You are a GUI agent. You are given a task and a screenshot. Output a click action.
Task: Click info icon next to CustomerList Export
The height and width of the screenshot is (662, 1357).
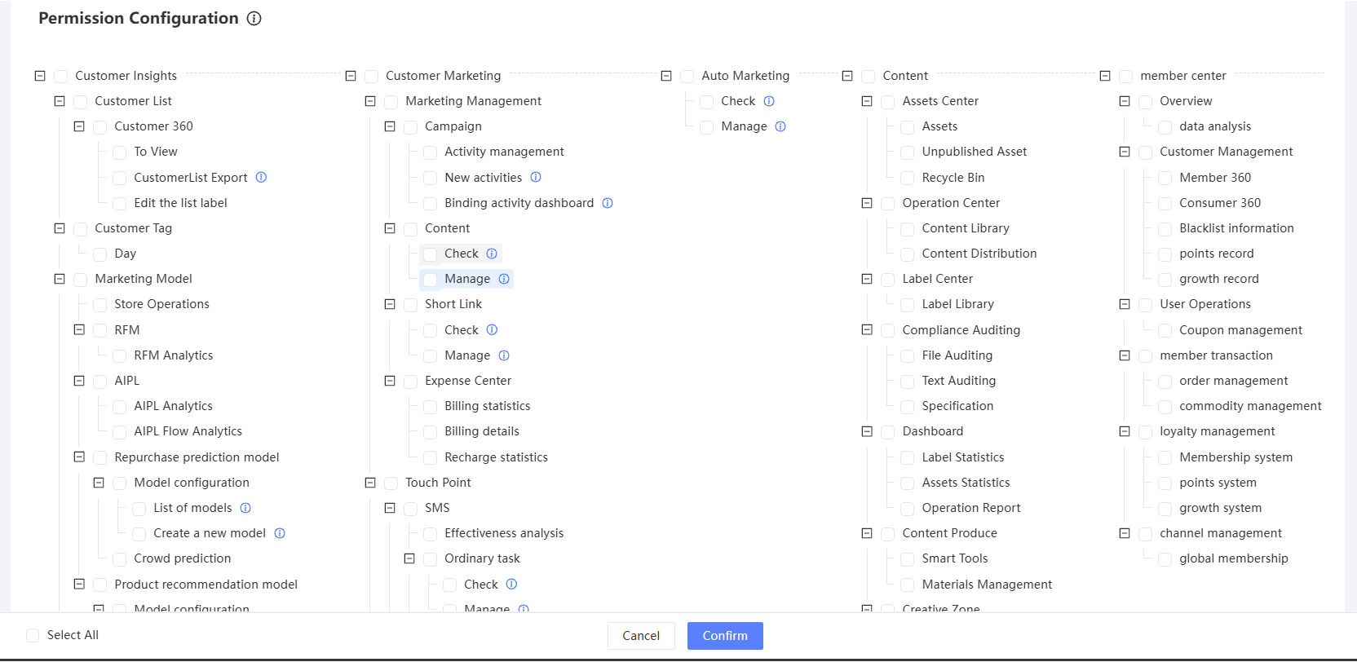click(261, 178)
